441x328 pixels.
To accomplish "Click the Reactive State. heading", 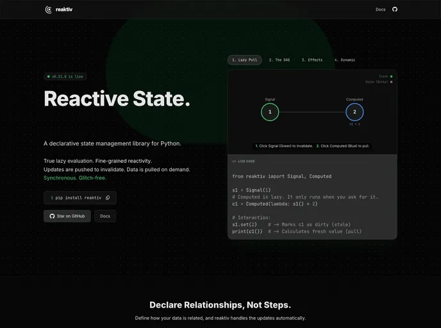I will (117, 99).
